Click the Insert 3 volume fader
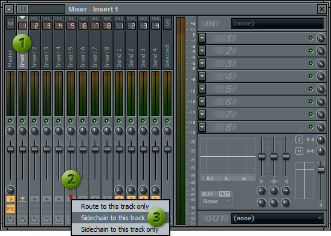 [x=47, y=149]
